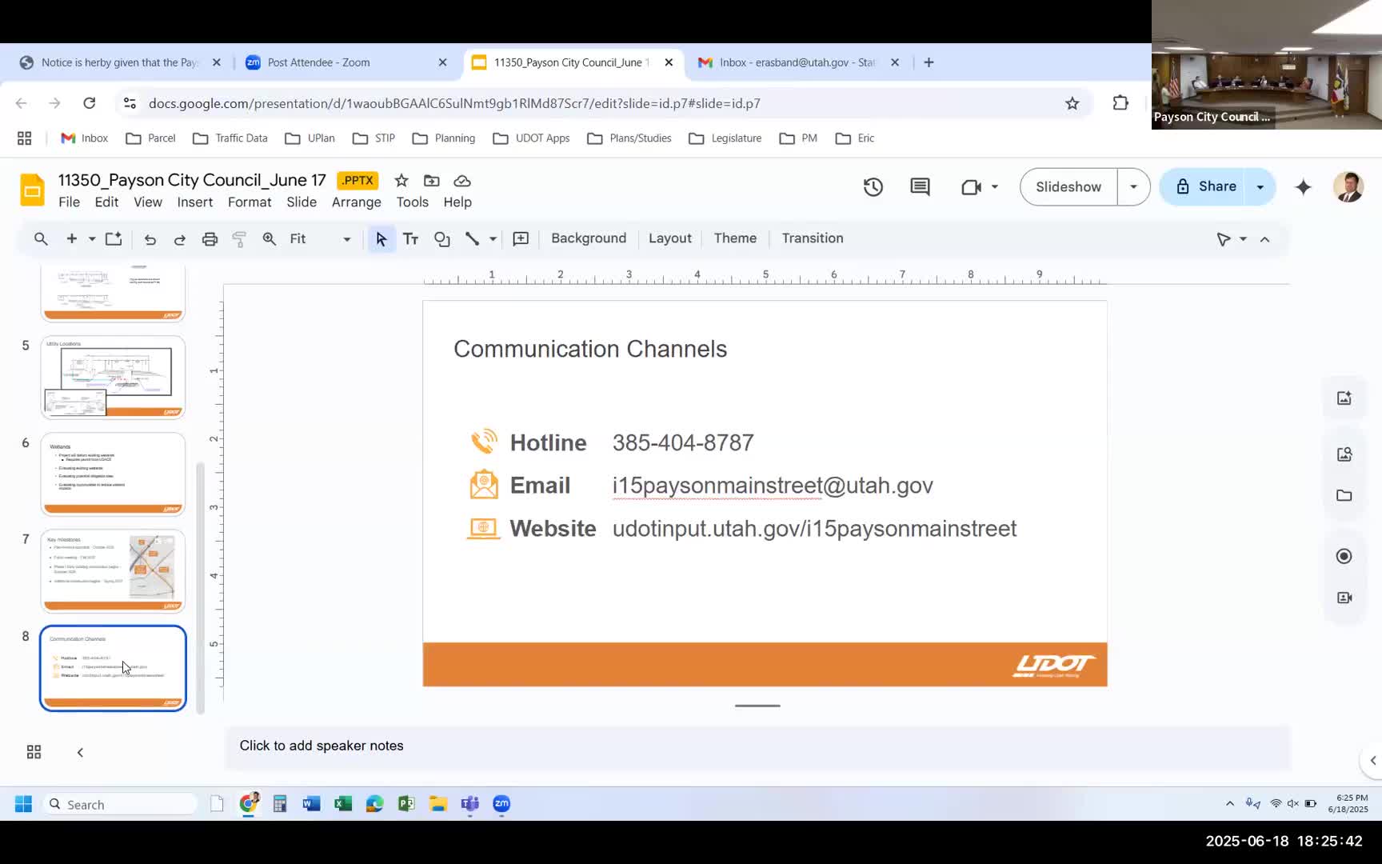Open the pointer mode dropdown
Image resolution: width=1382 pixels, height=864 pixels.
[1243, 239]
